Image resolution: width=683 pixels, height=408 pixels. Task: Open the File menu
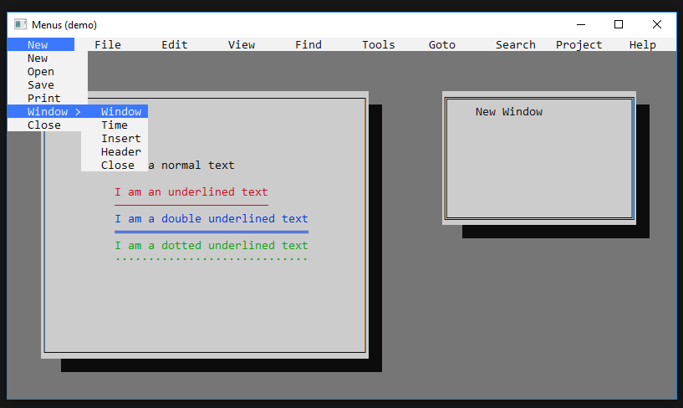(108, 44)
